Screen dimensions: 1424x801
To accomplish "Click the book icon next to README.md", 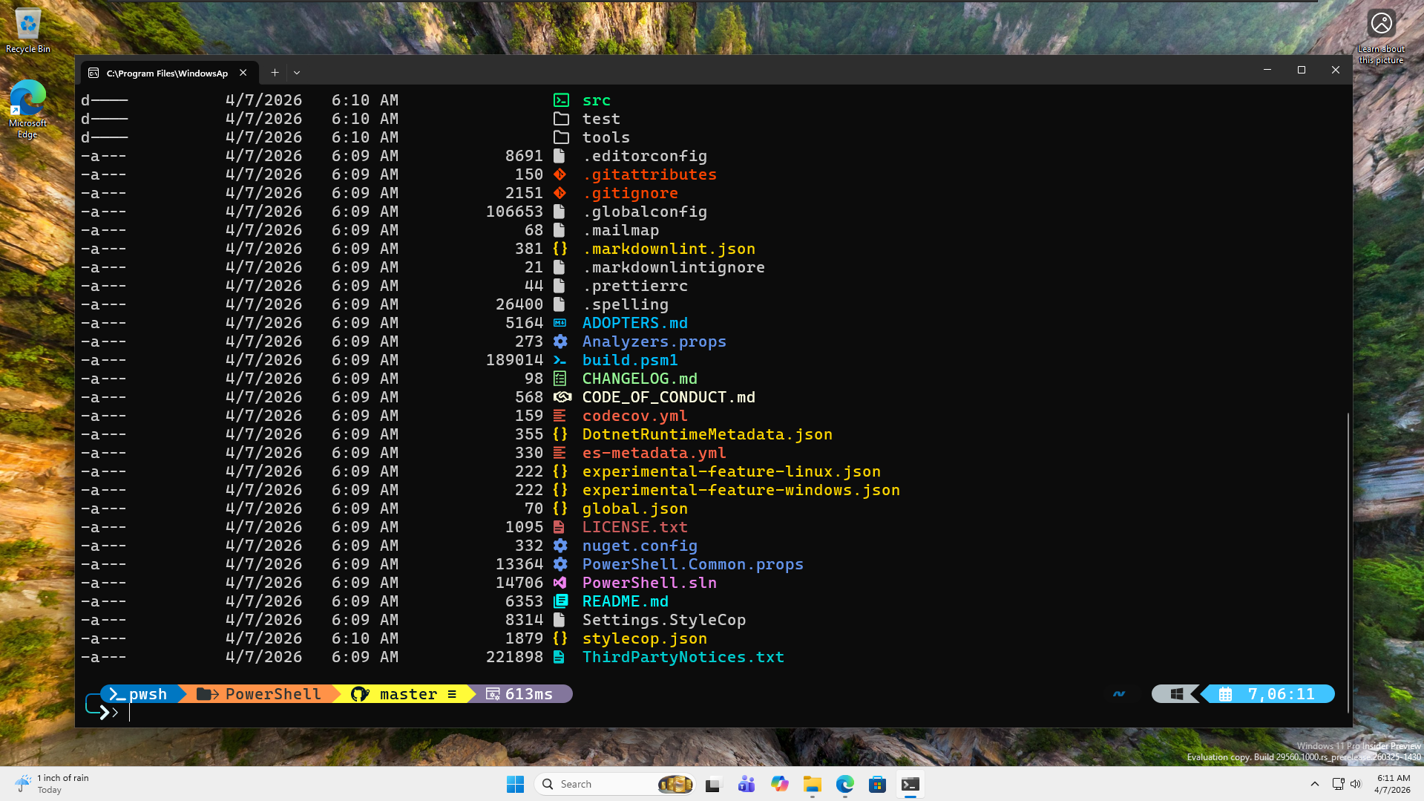I will [560, 601].
